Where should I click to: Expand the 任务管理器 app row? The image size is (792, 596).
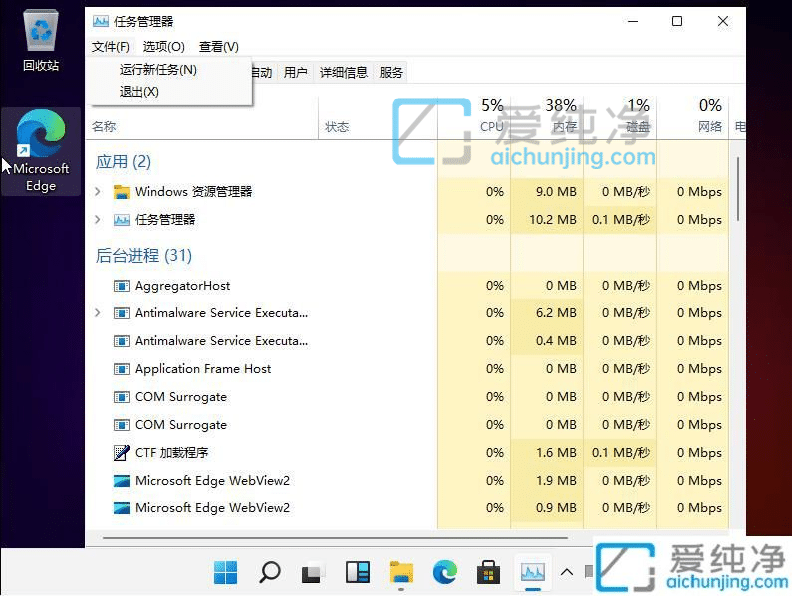coord(98,220)
